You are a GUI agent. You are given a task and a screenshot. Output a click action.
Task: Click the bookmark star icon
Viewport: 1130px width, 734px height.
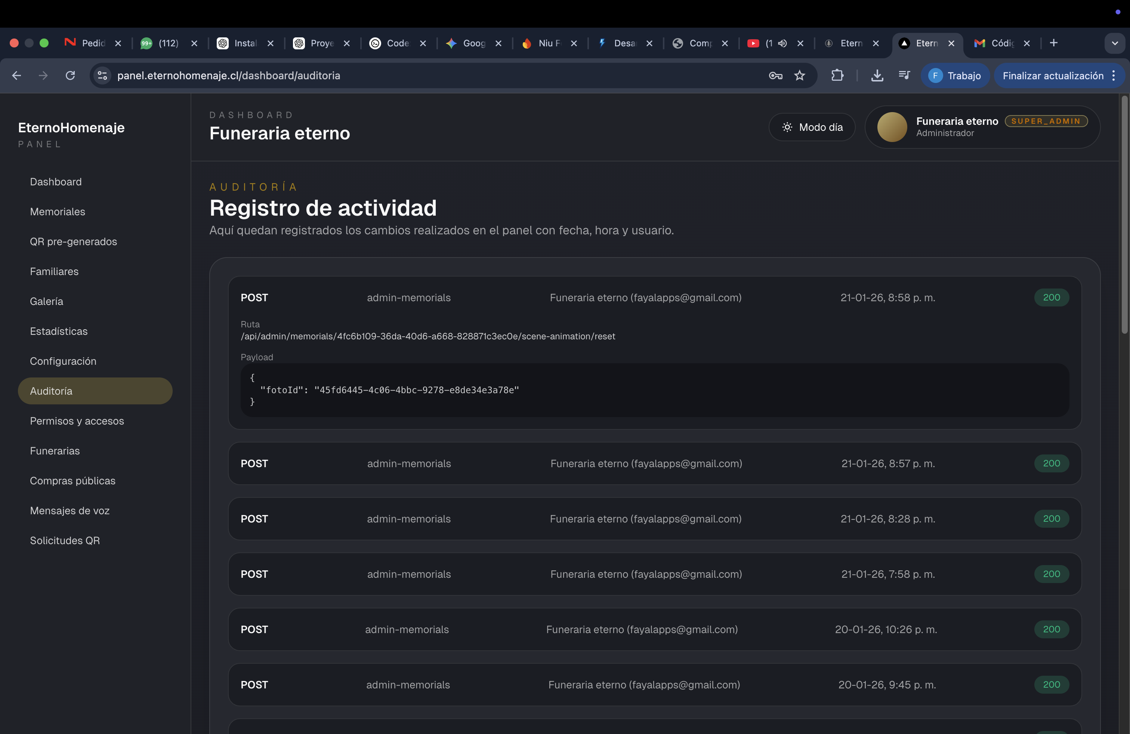click(x=800, y=75)
